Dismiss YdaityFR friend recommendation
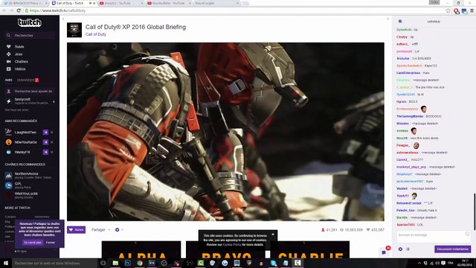Screen dimensions: 476x268 coord(52,152)
